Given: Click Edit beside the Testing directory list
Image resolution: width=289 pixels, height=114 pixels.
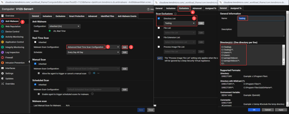Looking at the screenshot, I should [x=201, y=23].
